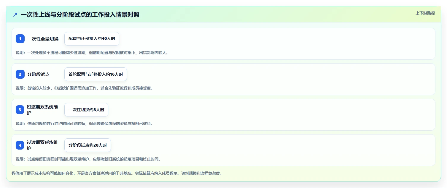The height and width of the screenshot is (188, 447).
Task: Click the note starting 说明:试点保留旧流程
Action: (88, 159)
